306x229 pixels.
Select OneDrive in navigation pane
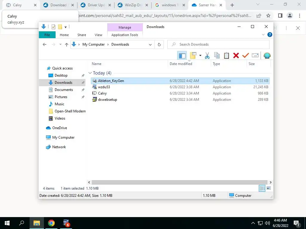[x=59, y=128]
